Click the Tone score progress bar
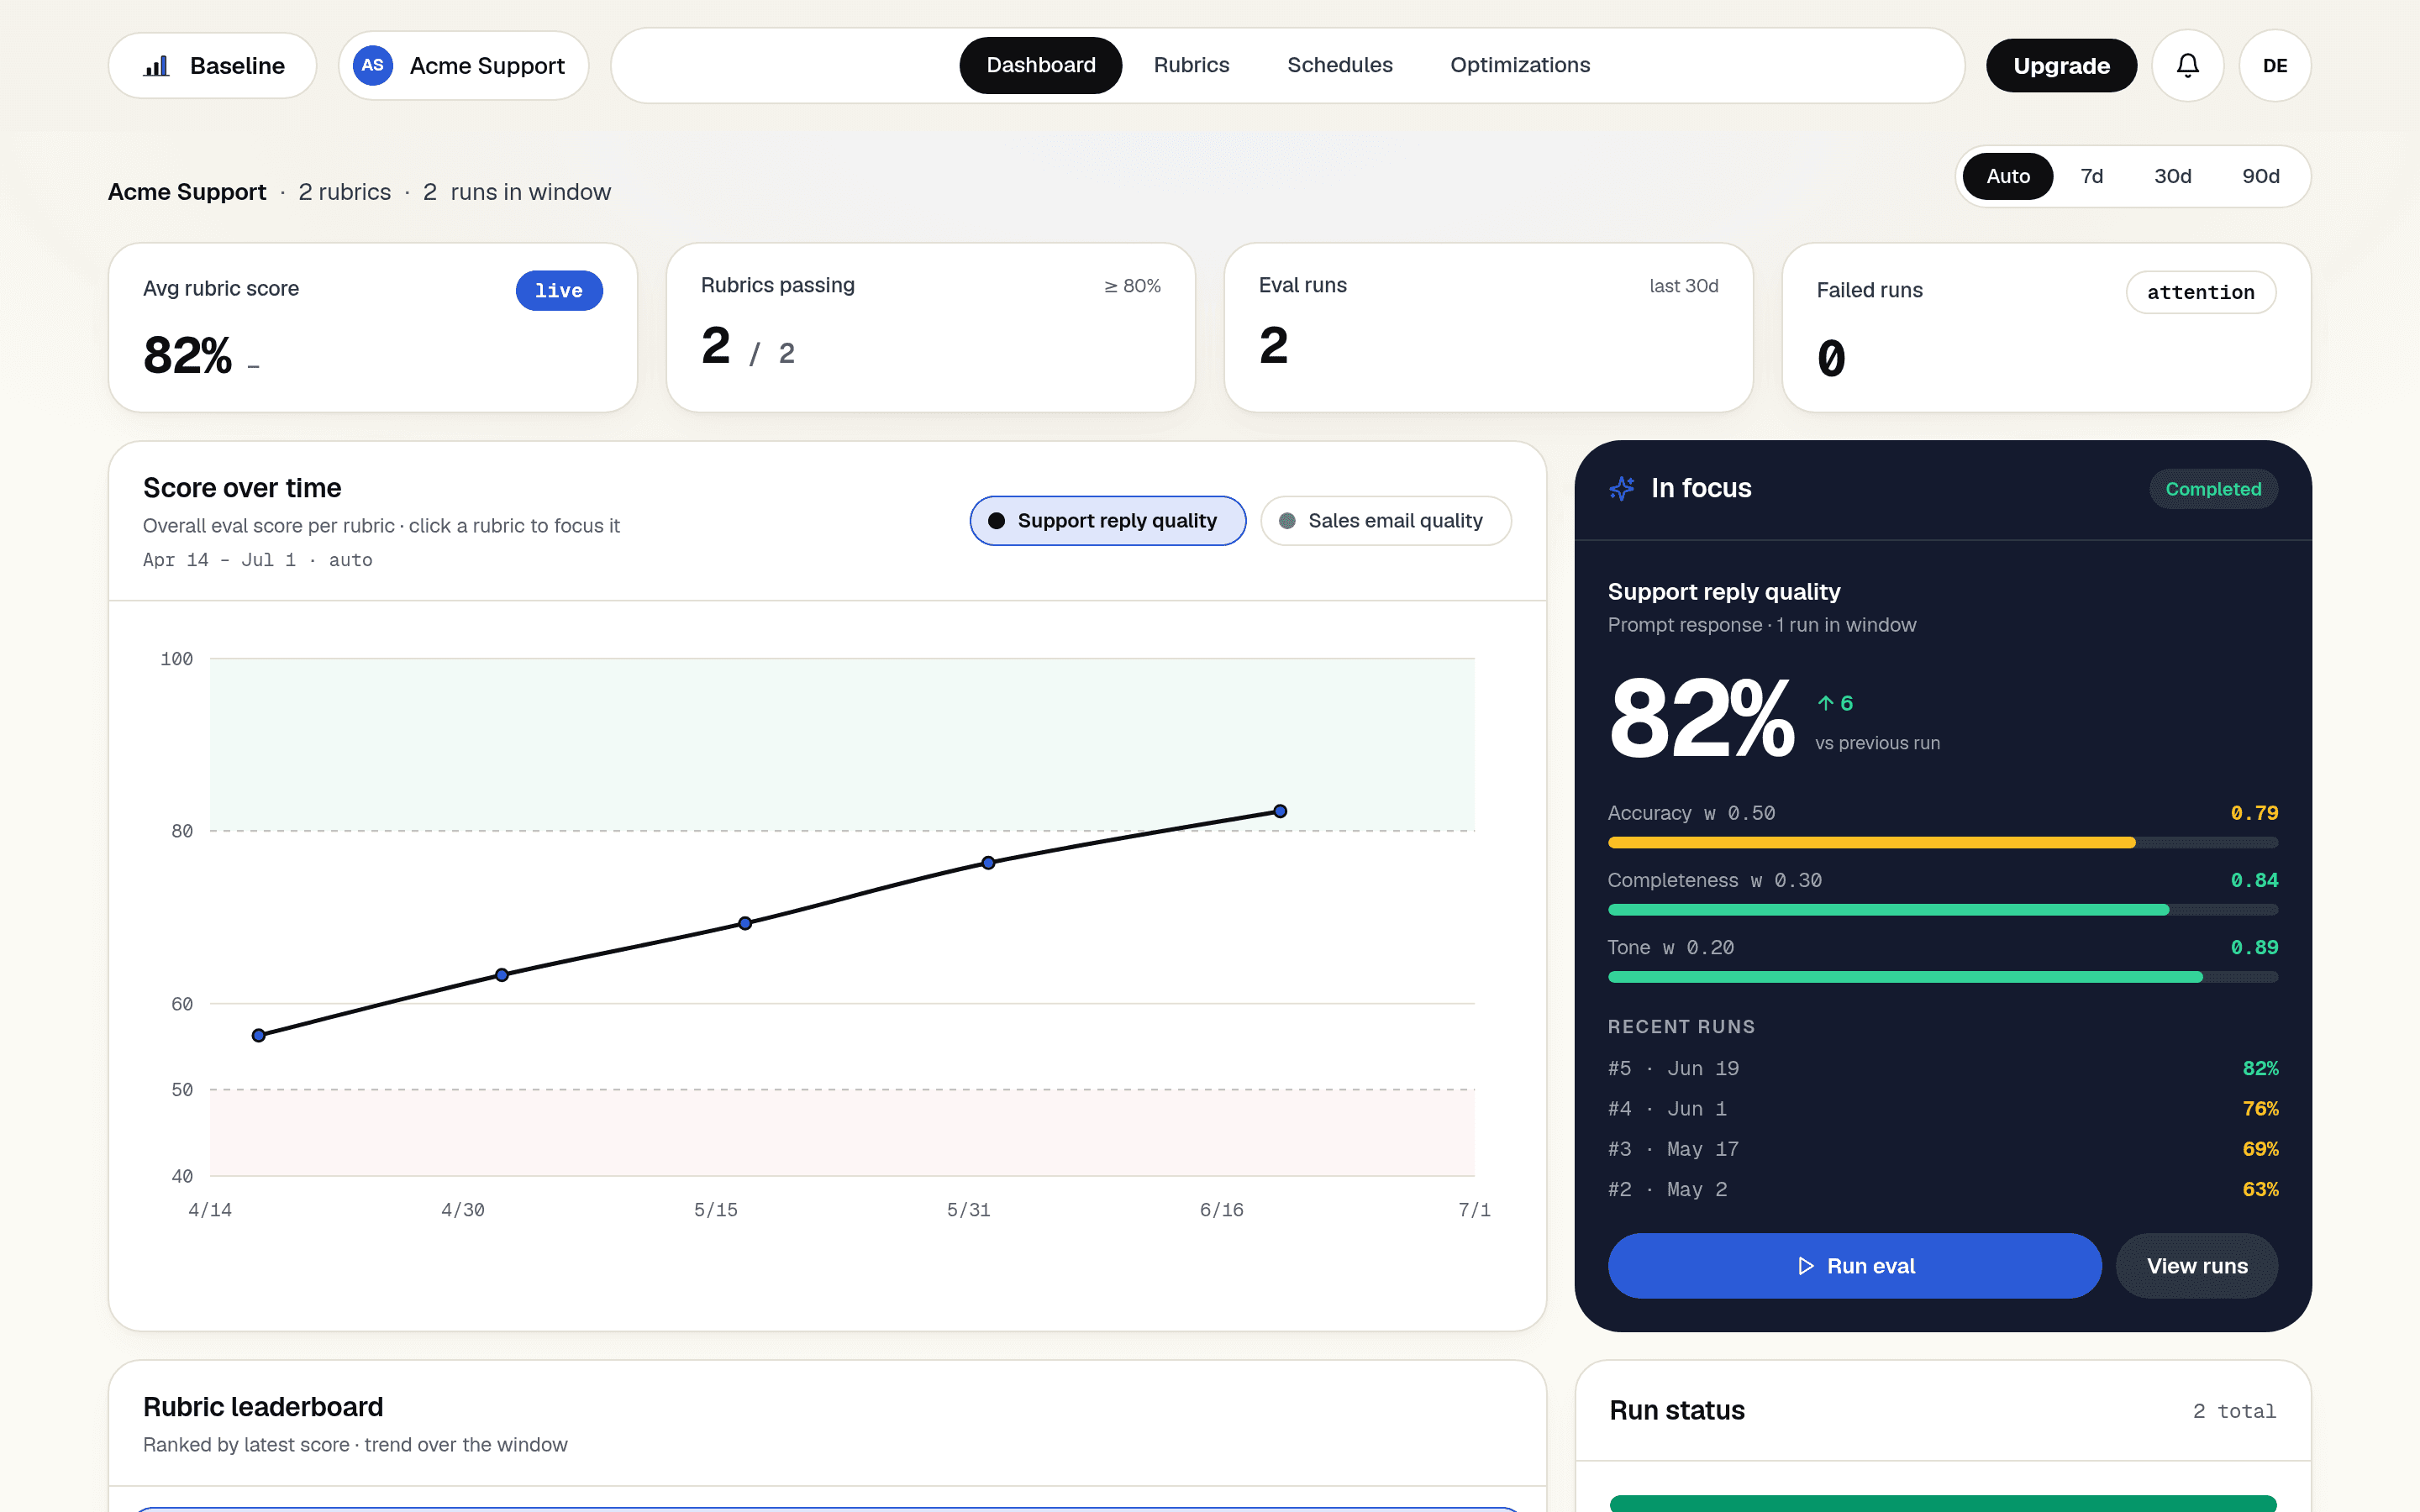 coord(1943,977)
